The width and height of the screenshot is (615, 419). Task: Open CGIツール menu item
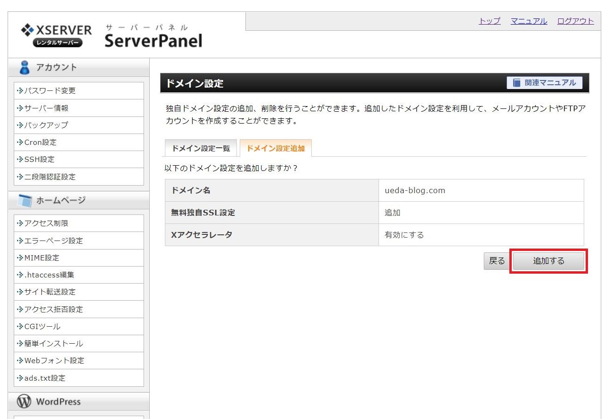point(79,326)
